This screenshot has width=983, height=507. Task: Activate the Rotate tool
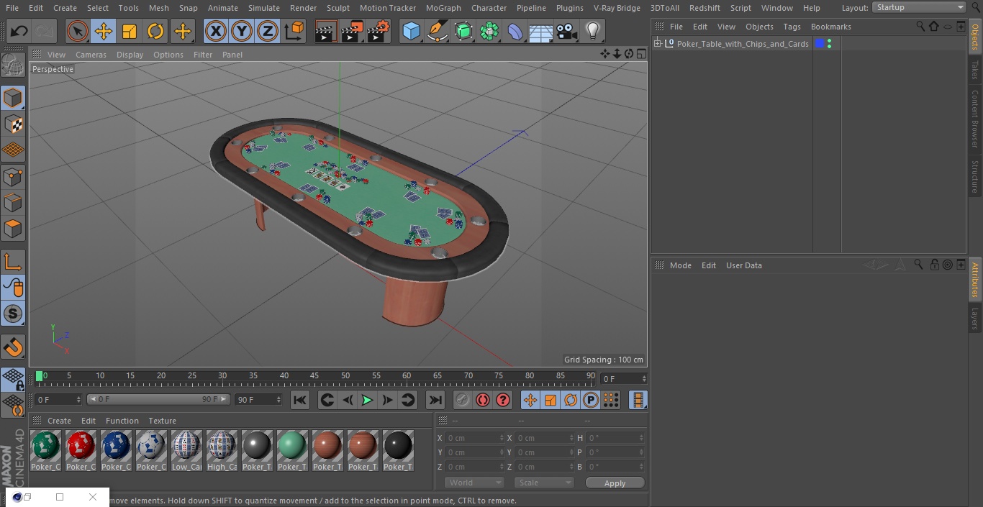point(155,31)
